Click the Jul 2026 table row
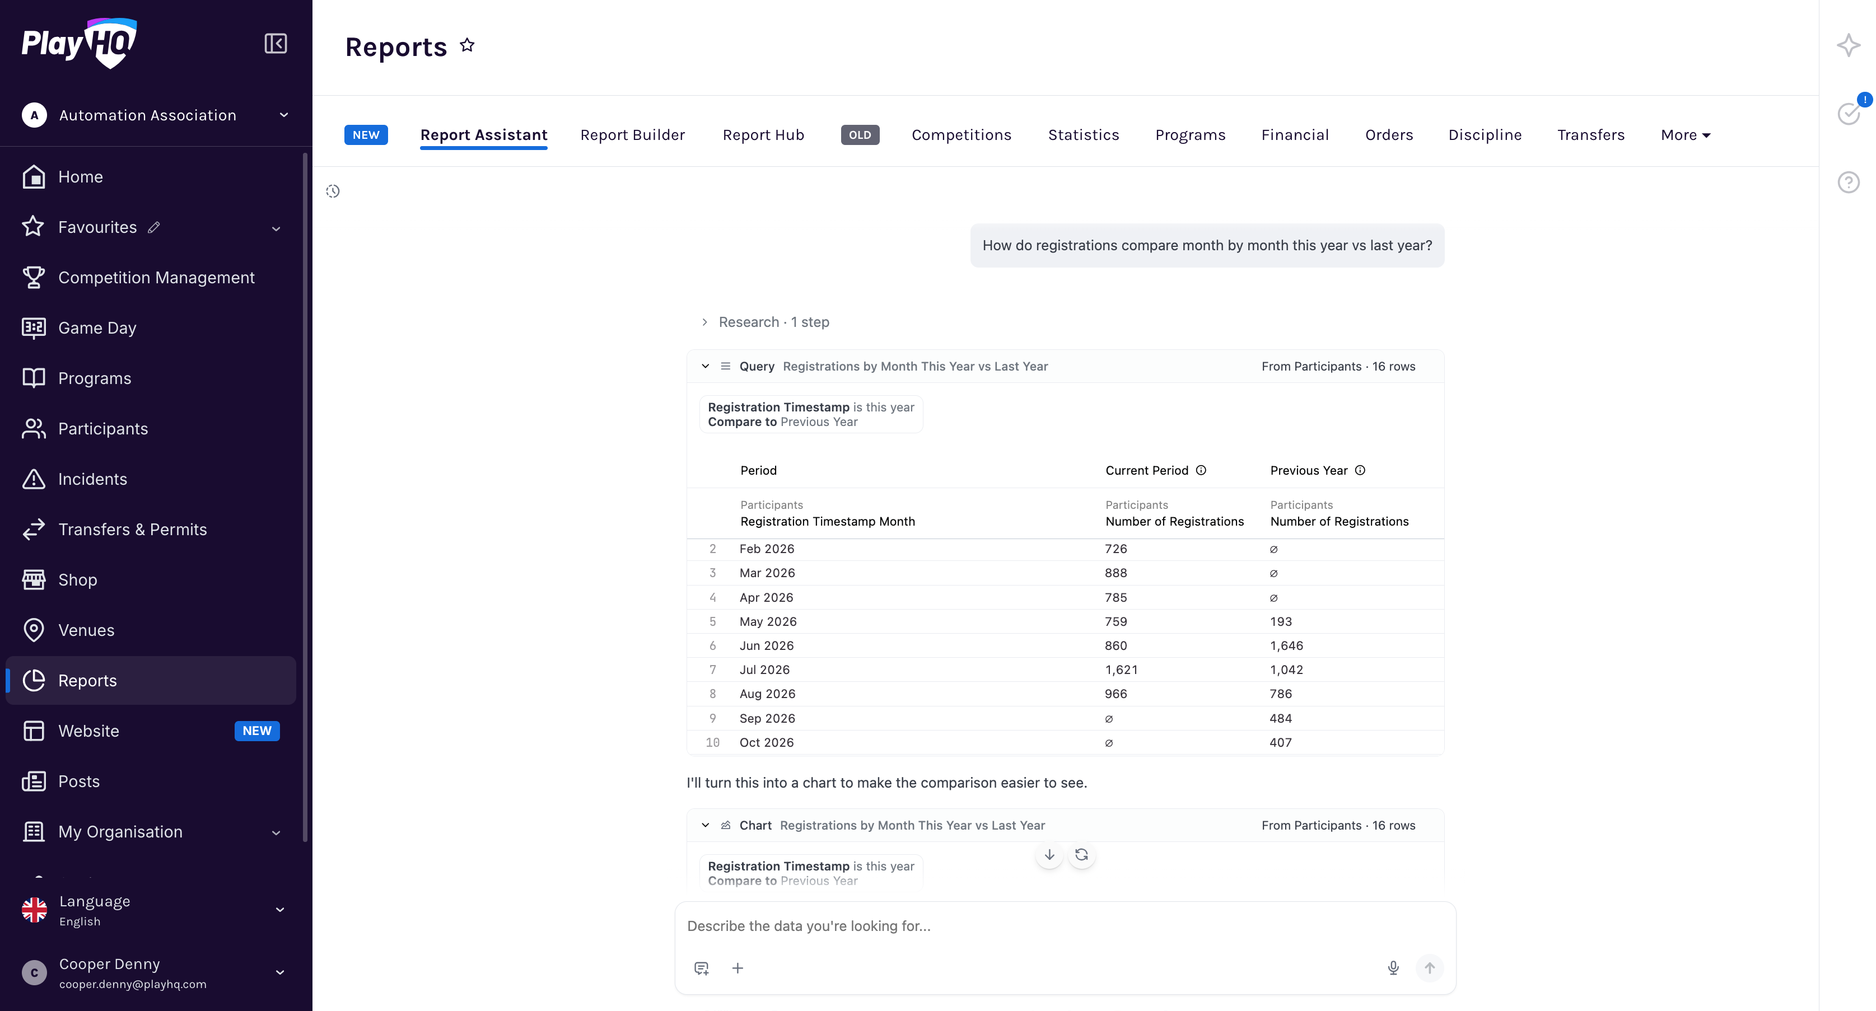Image resolution: width=1876 pixels, height=1011 pixels. pos(1065,670)
